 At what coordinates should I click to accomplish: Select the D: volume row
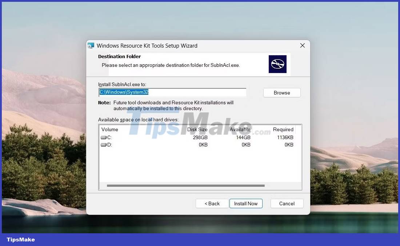[164, 145]
